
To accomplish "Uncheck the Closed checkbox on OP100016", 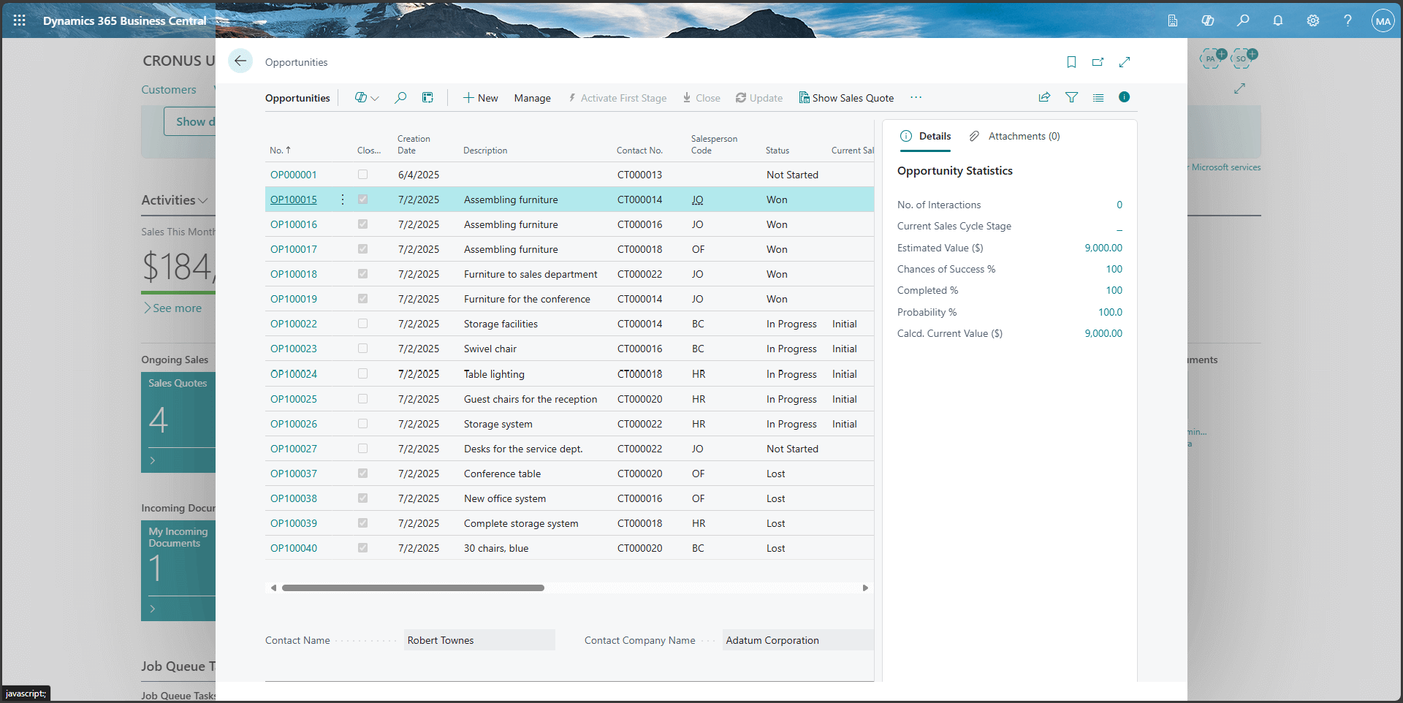I will tap(362, 224).
